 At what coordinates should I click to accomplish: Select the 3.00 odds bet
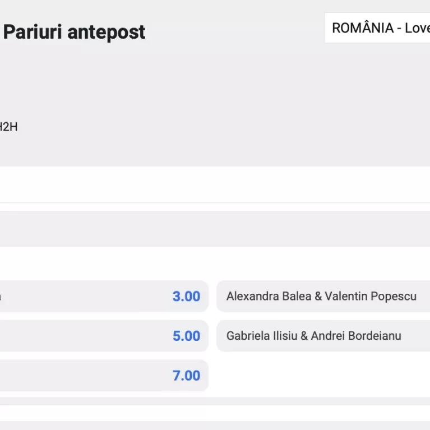(104, 296)
